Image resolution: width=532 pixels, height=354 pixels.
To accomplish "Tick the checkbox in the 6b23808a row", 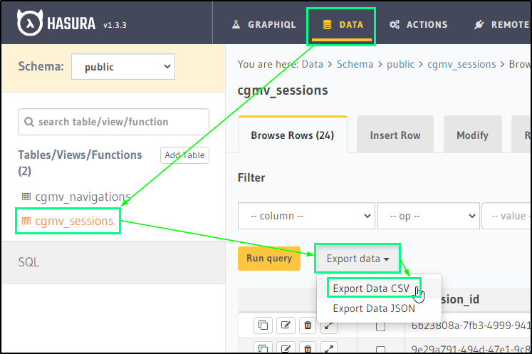I will [x=381, y=327].
